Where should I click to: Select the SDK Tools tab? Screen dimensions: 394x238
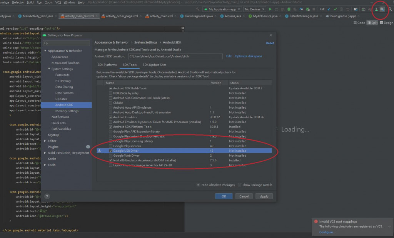click(x=130, y=65)
